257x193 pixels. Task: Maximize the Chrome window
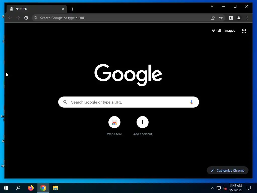click(235, 6)
